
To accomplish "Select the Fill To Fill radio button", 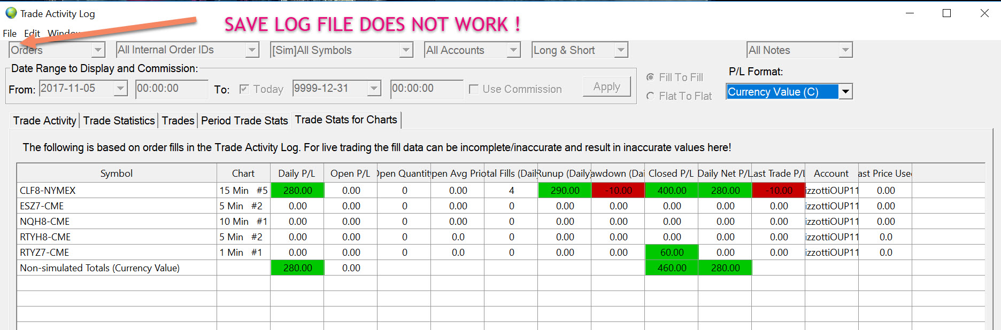I will [x=650, y=77].
